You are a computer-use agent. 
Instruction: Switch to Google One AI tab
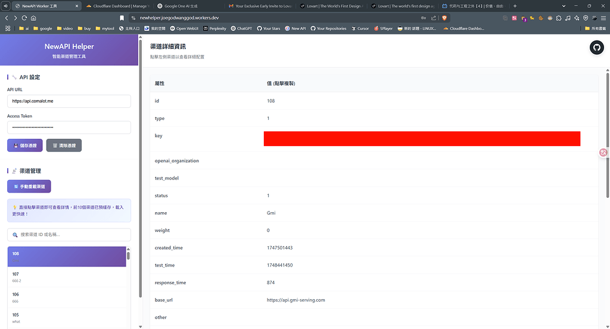[x=188, y=6]
